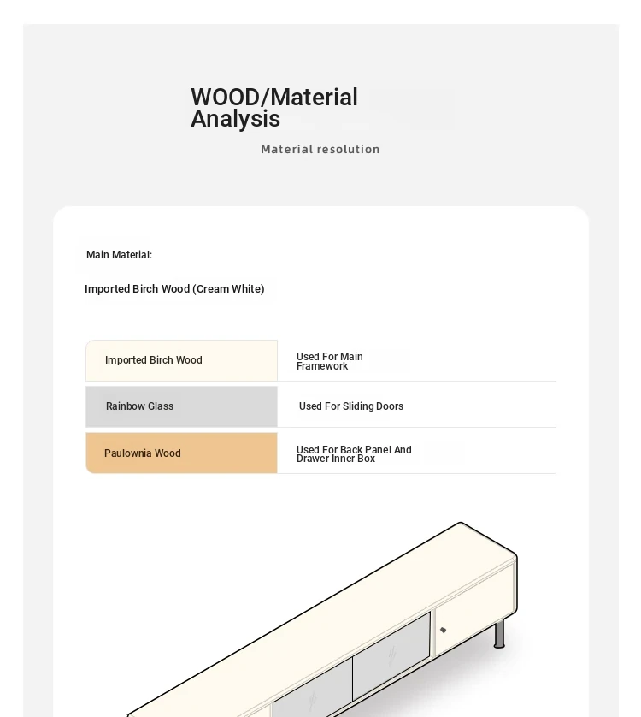The image size is (641, 717).
Task: Click the tan Paulownia Wood swatch
Action: coord(181,453)
